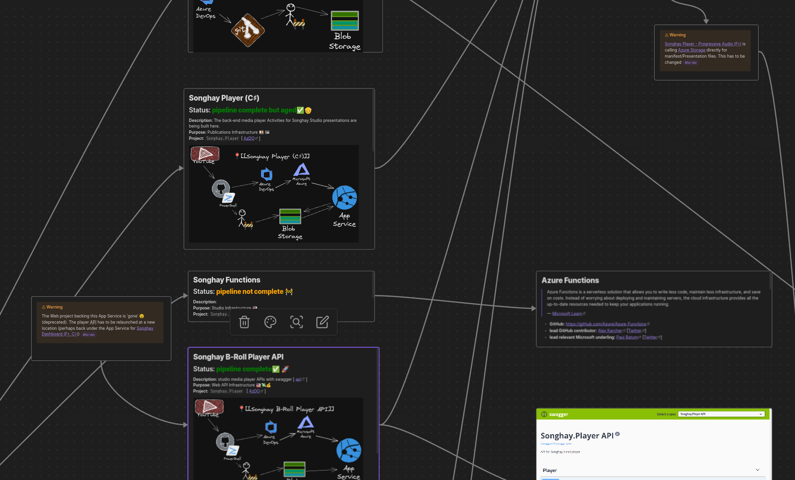The width and height of the screenshot is (795, 480).
Task: Click the 'API for Songhay b-roll player' description
Action: (560, 452)
